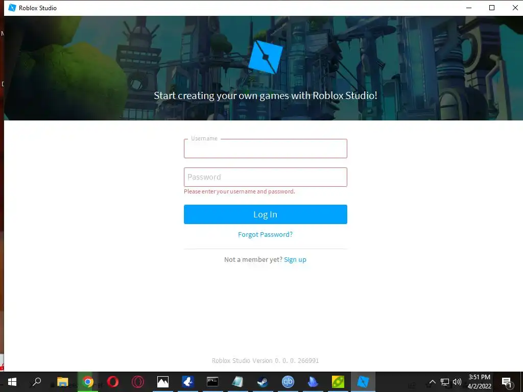Click the 'Not a member yet?' text
The width and height of the screenshot is (523, 392).
[253, 260]
